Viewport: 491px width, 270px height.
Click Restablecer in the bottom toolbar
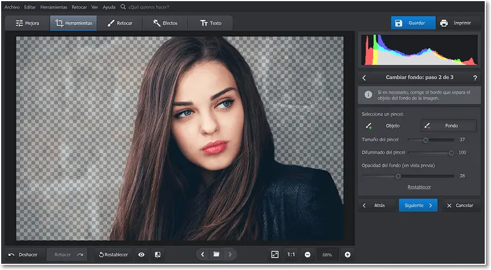[113, 255]
